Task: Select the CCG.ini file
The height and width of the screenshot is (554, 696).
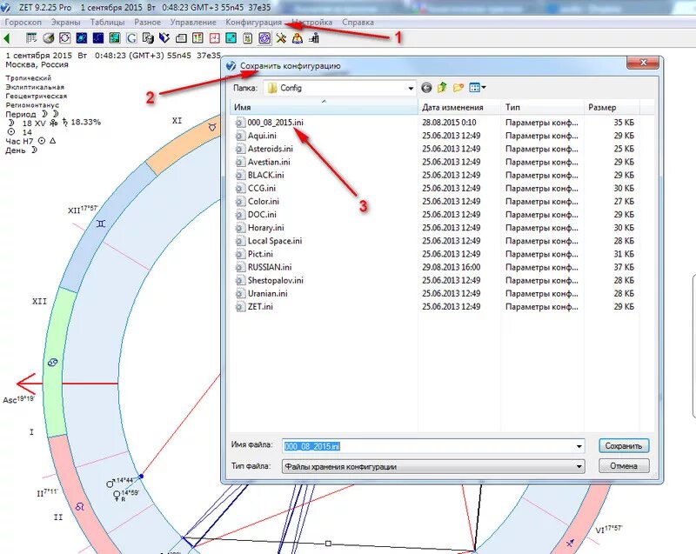Action: (262, 188)
